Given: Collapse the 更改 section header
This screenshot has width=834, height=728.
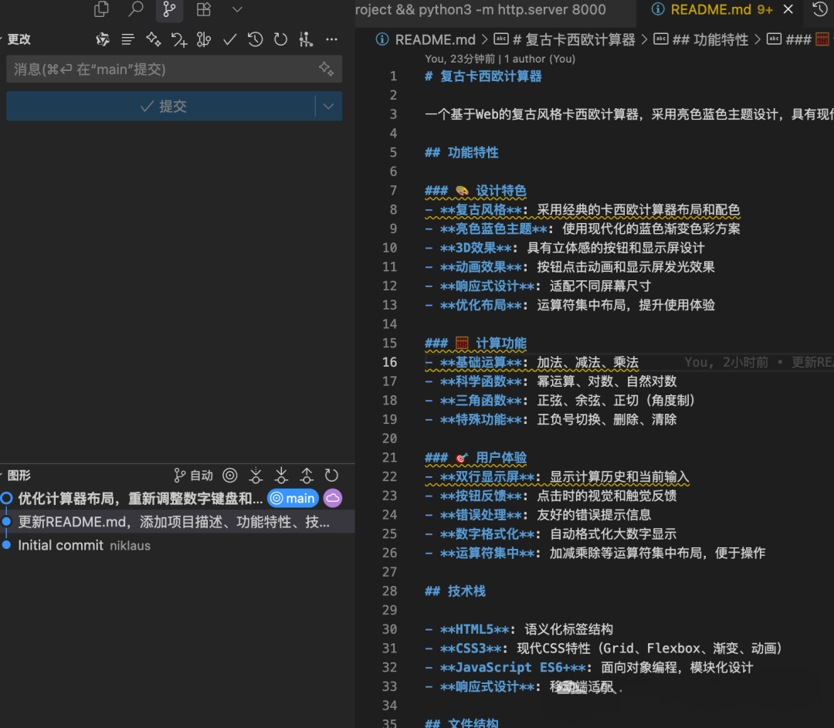Looking at the screenshot, I should coord(18,39).
